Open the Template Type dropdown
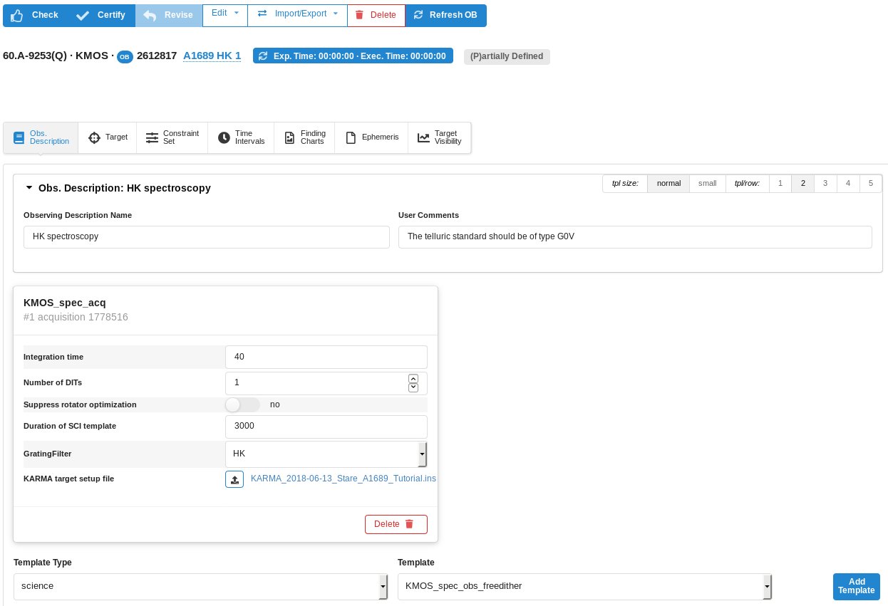The image size is (888, 606). click(x=200, y=587)
